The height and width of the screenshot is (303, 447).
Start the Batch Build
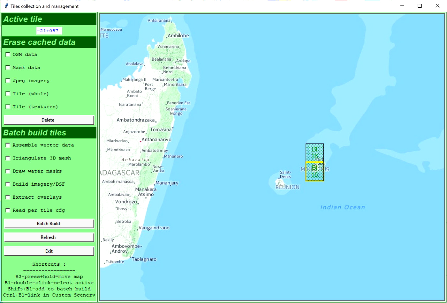pyautogui.click(x=49, y=224)
